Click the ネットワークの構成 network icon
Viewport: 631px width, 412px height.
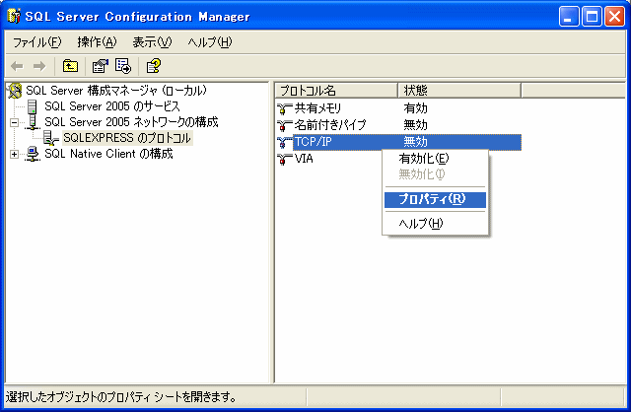[x=33, y=122]
